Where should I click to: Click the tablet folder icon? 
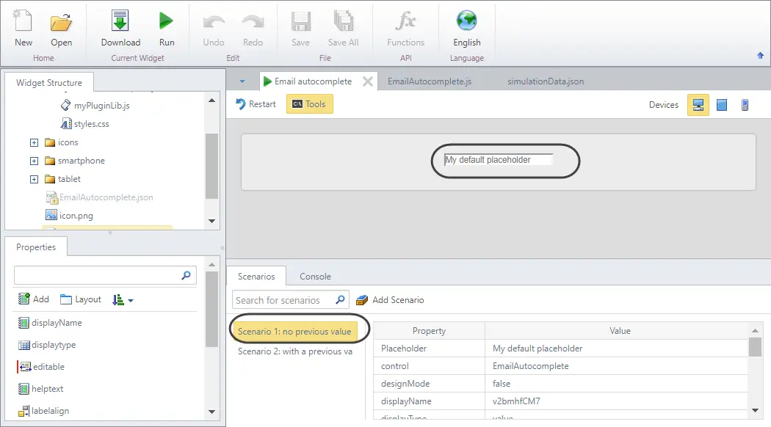pos(50,179)
